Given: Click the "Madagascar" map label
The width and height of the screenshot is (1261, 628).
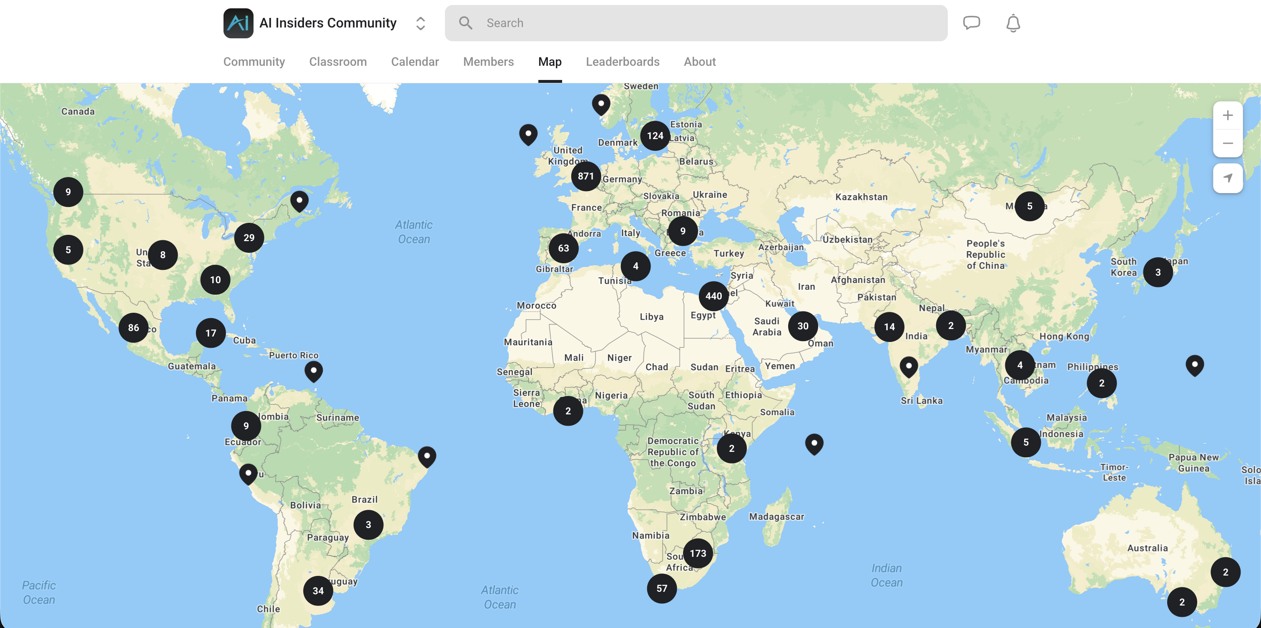Looking at the screenshot, I should (776, 516).
